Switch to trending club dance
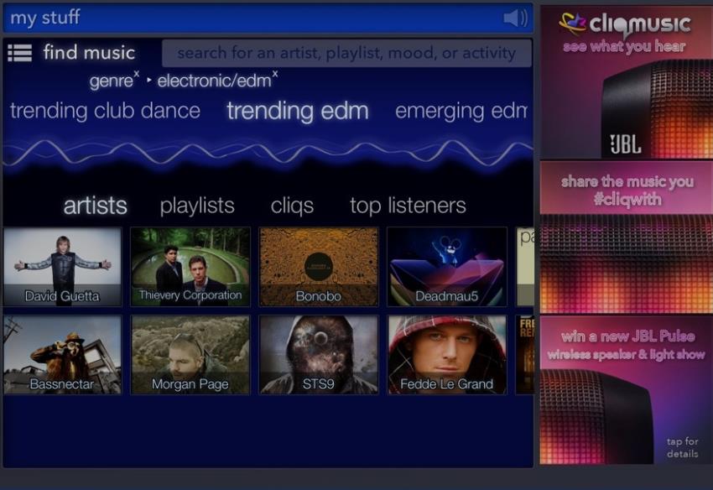Image resolution: width=713 pixels, height=490 pixels. coord(105,111)
